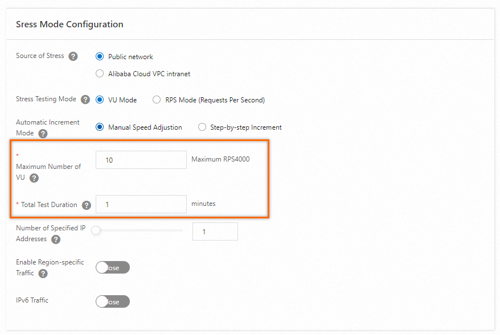Click the Total Test Duration input box
The width and height of the screenshot is (500, 335).
[141, 204]
